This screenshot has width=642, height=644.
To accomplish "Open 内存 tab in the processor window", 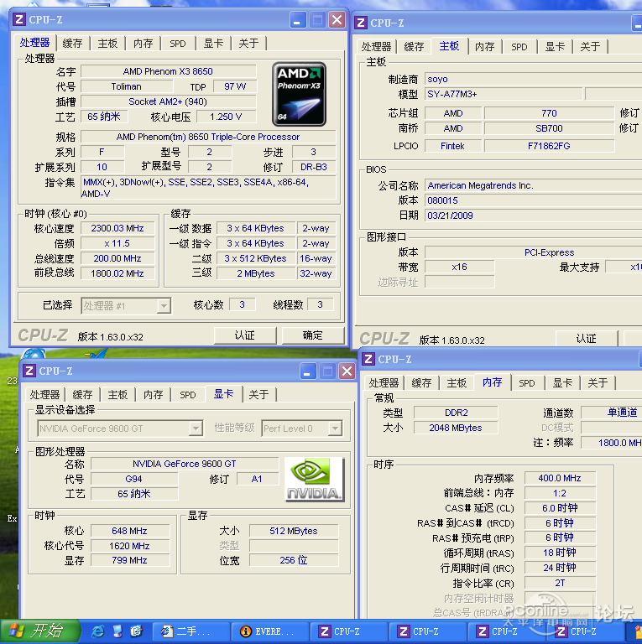I will click(143, 43).
